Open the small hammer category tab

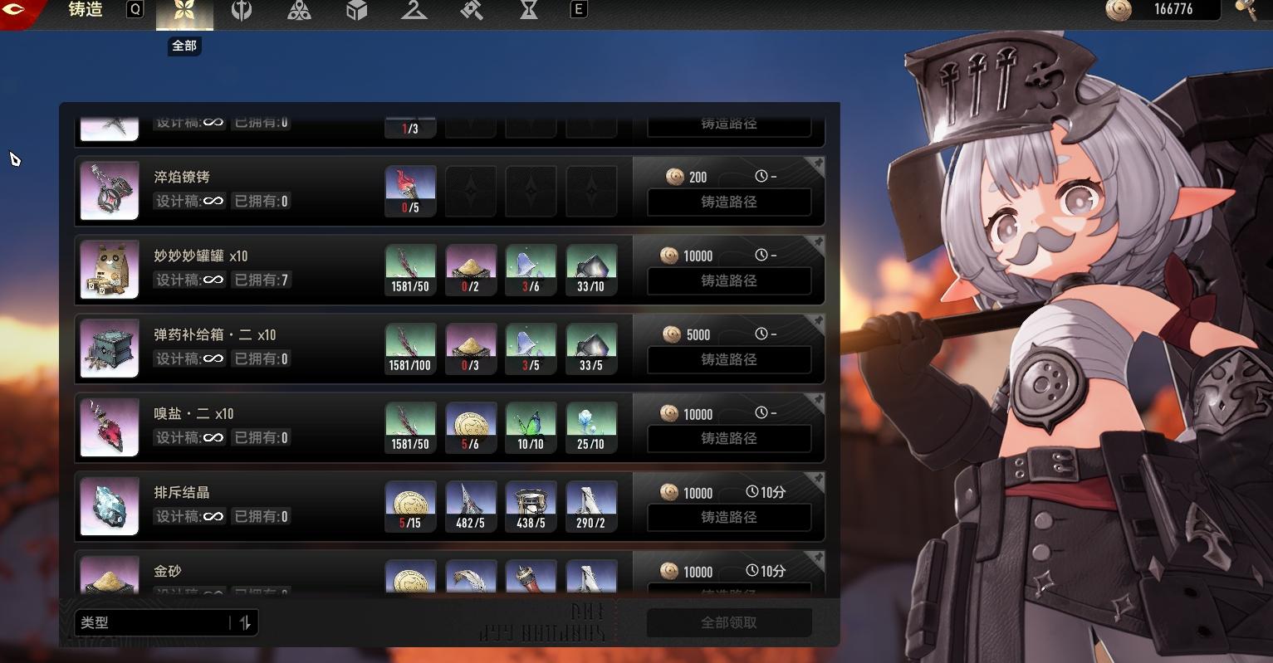click(x=471, y=11)
